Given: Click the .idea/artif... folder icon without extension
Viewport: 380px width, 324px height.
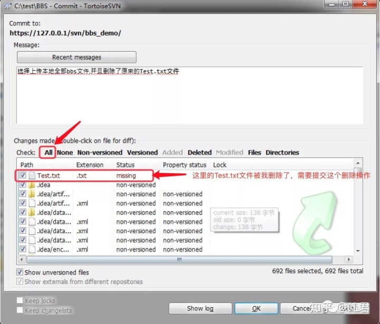Looking at the screenshot, I should click(31, 194).
